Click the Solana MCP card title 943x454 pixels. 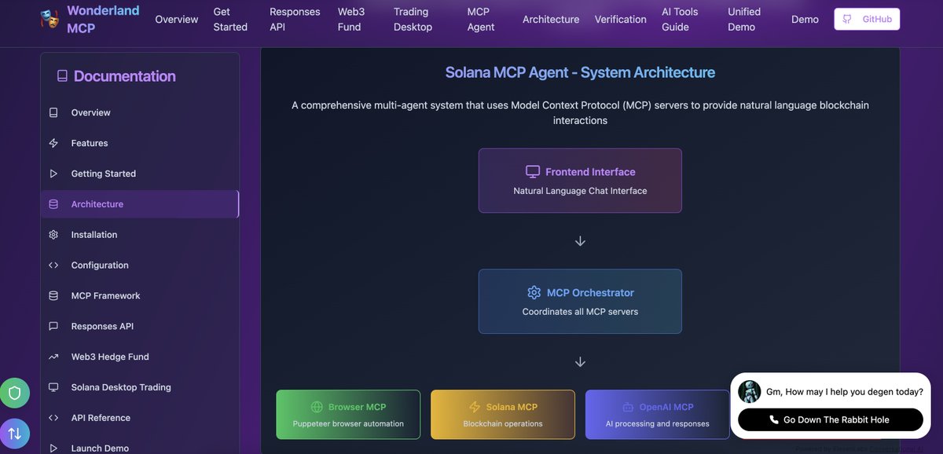(x=512, y=407)
